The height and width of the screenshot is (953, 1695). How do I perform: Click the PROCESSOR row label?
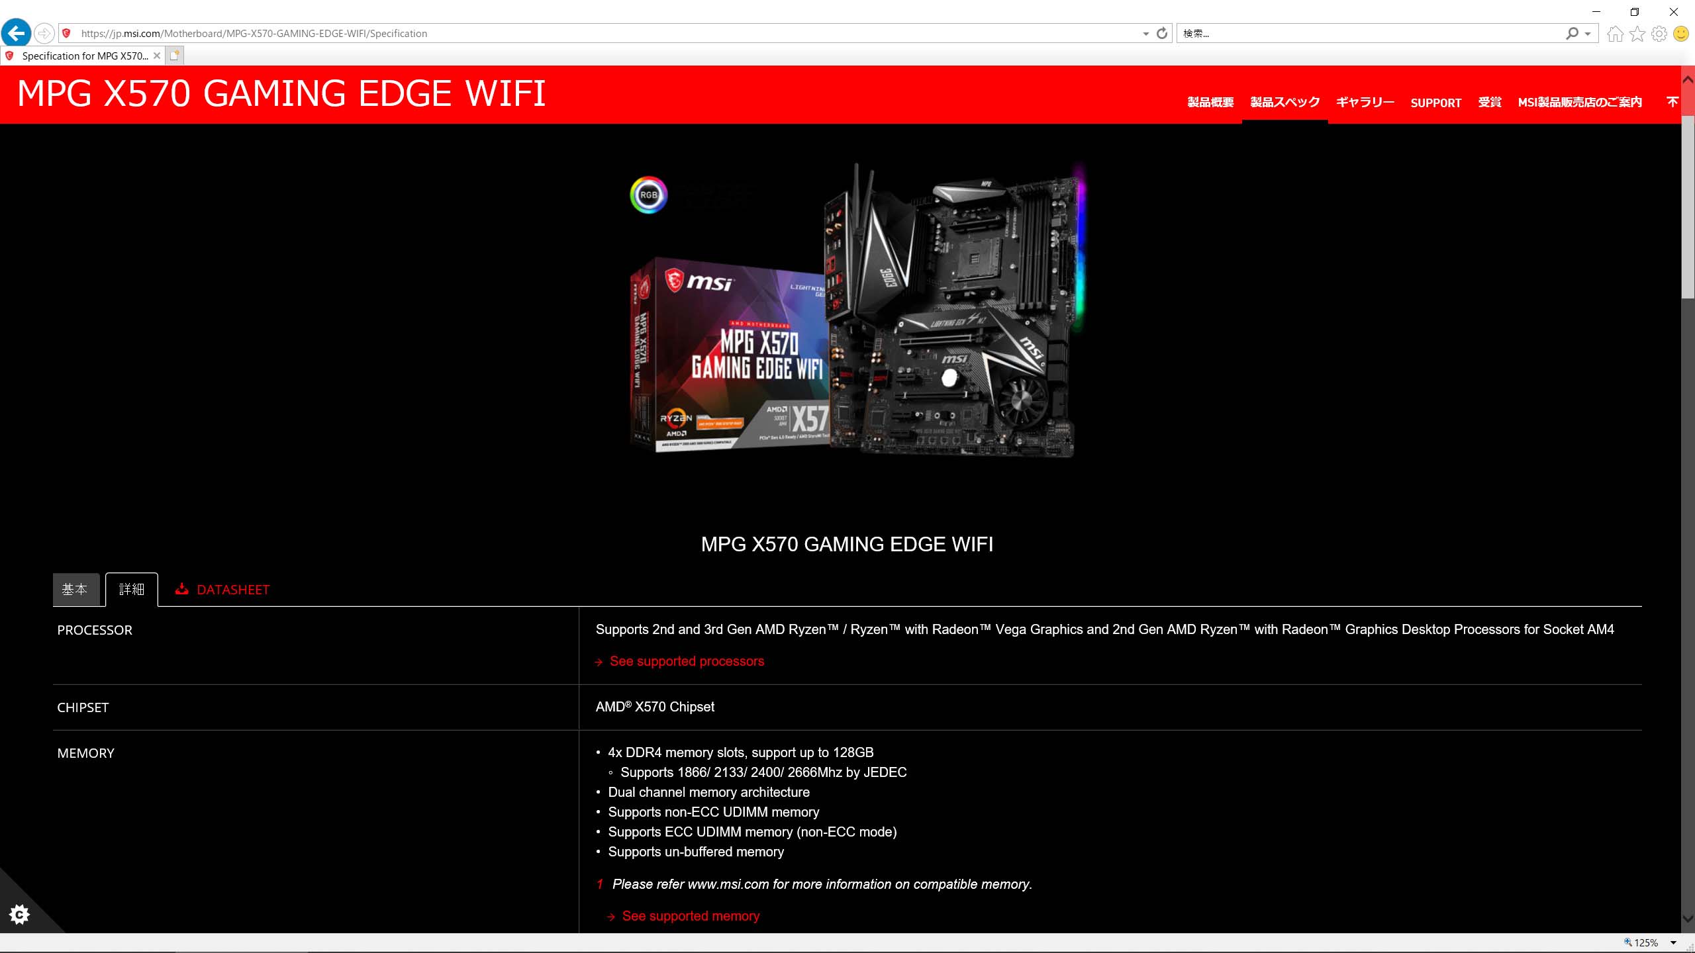(x=95, y=630)
